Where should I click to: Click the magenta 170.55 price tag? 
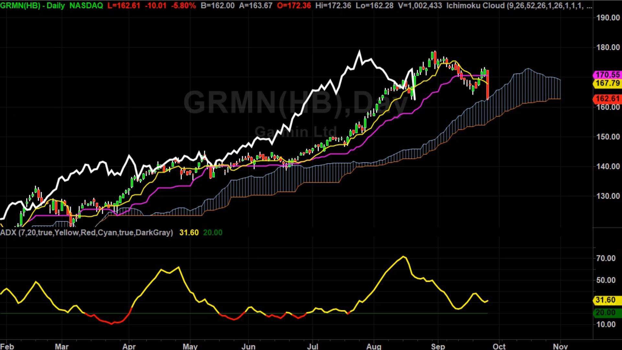click(x=607, y=75)
